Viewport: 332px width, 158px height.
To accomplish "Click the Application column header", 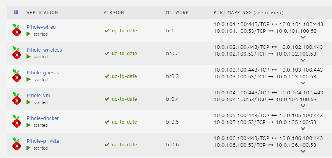I will [x=43, y=12].
